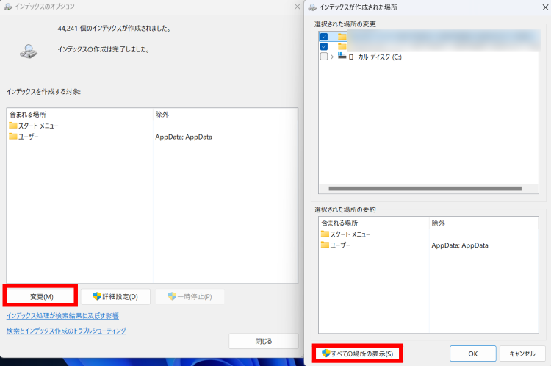Expand the ローカル ディスク (C:) tree node
The image size is (551, 366).
pos(332,57)
